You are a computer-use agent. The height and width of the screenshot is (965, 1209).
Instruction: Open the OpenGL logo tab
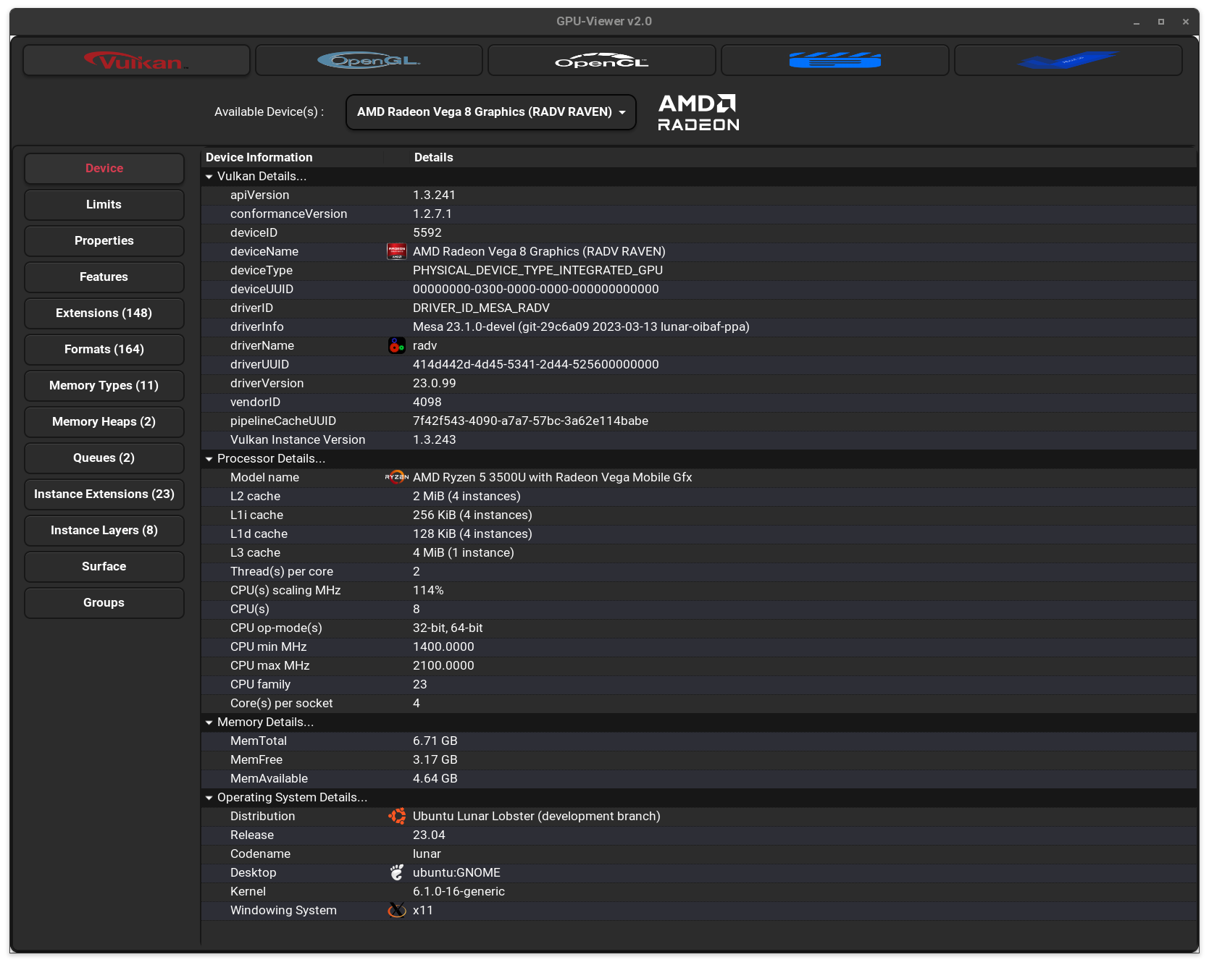coord(369,61)
